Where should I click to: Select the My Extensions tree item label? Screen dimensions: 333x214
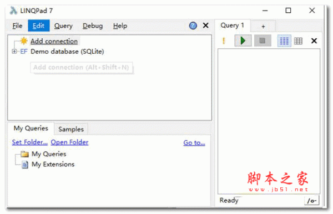tap(53, 164)
